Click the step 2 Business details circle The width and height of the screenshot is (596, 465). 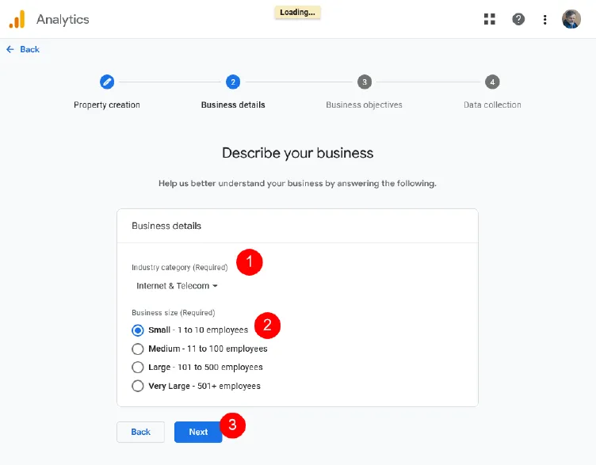pyautogui.click(x=233, y=82)
